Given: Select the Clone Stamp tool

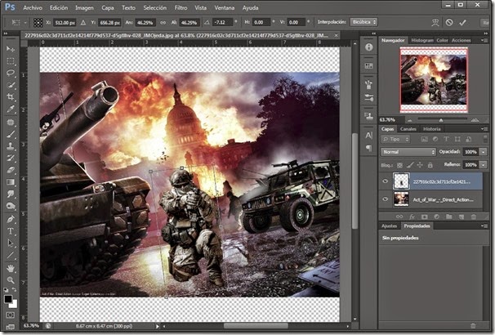Looking at the screenshot, I should (11, 146).
